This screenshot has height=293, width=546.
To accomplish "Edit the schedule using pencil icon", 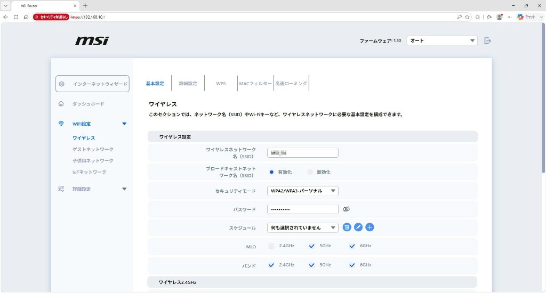I will coord(358,227).
